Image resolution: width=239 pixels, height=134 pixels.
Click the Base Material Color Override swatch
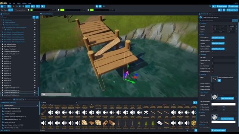pos(223,104)
